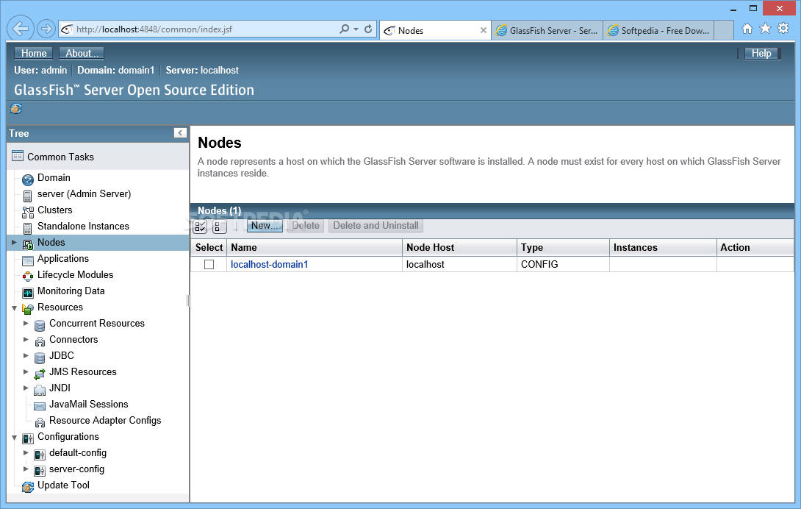Image resolution: width=801 pixels, height=509 pixels.
Task: Click the browser Forward arrow
Action: (x=46, y=29)
